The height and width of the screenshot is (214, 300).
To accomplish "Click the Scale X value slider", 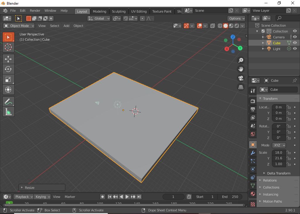I will tap(279, 153).
